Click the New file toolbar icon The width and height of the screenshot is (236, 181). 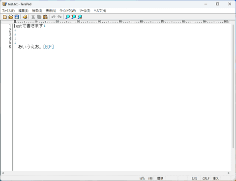pos(5,17)
